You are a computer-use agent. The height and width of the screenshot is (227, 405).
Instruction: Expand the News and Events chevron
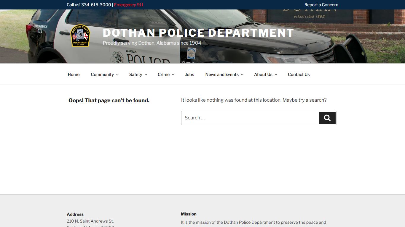point(242,75)
